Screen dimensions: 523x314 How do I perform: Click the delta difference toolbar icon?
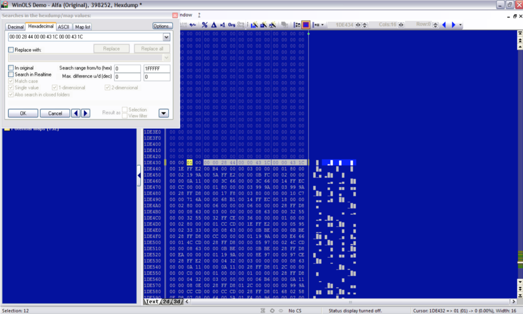213,25
